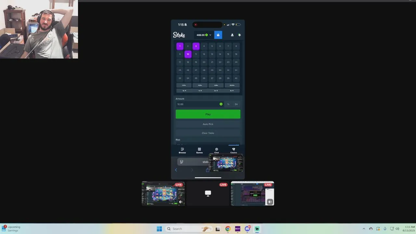The image size is (416, 234).
Task: Open the Chat tab
Action: pos(216,150)
